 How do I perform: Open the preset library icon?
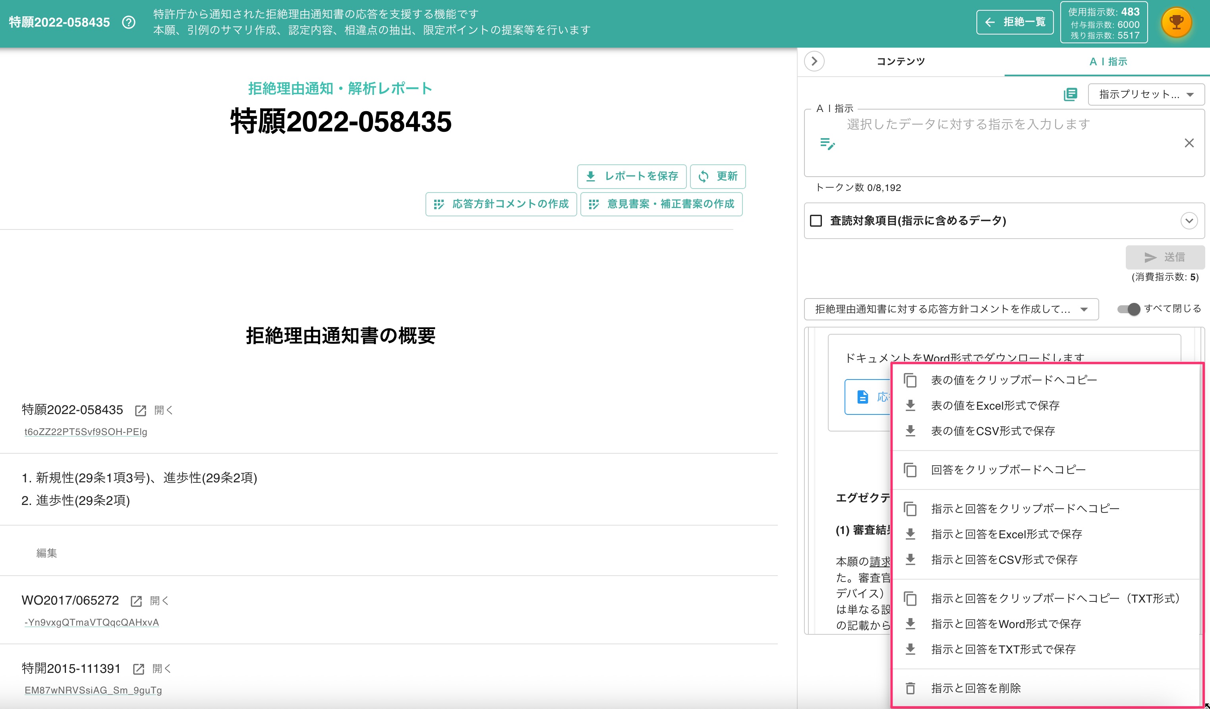[x=1070, y=94]
